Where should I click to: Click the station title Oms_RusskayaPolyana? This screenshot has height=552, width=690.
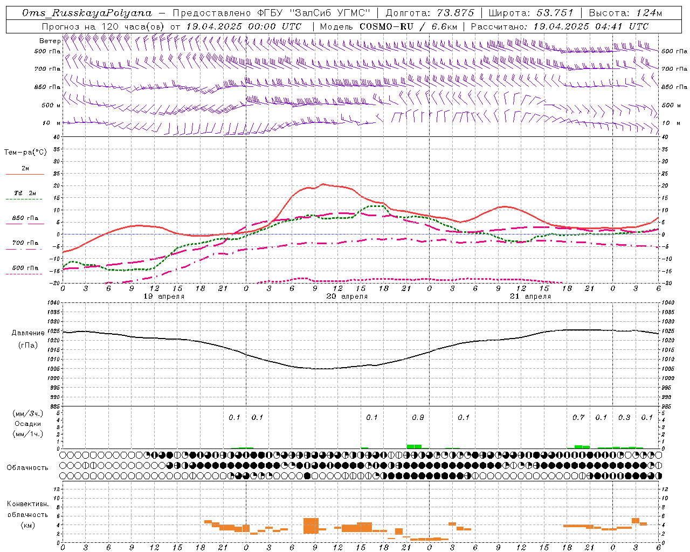[87, 13]
